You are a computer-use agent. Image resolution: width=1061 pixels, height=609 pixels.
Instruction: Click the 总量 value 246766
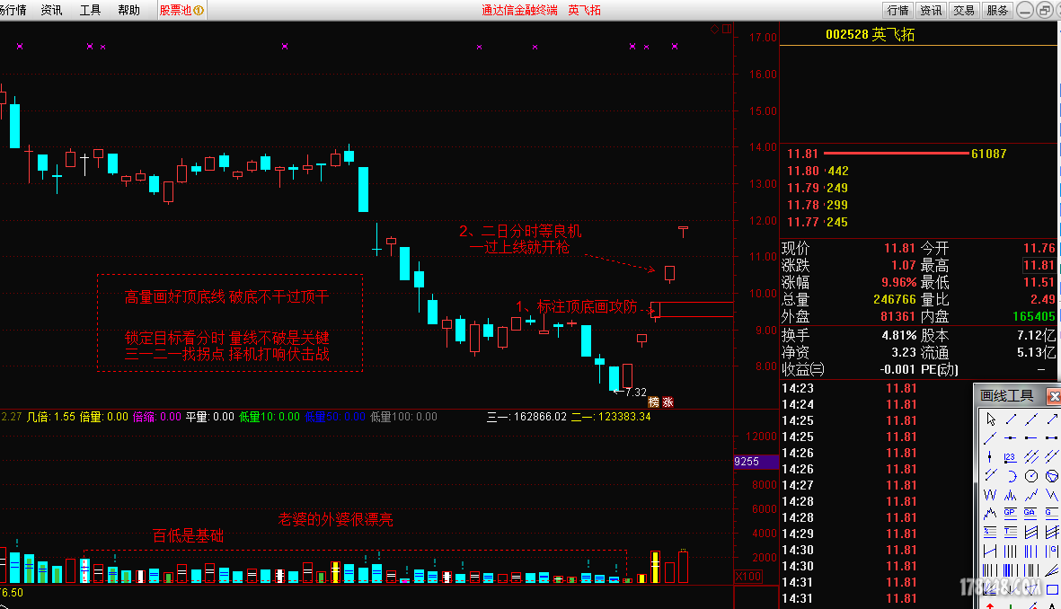click(x=895, y=299)
